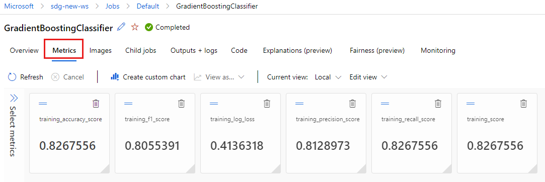Click the Refresh button label
The image size is (545, 182).
click(32, 77)
